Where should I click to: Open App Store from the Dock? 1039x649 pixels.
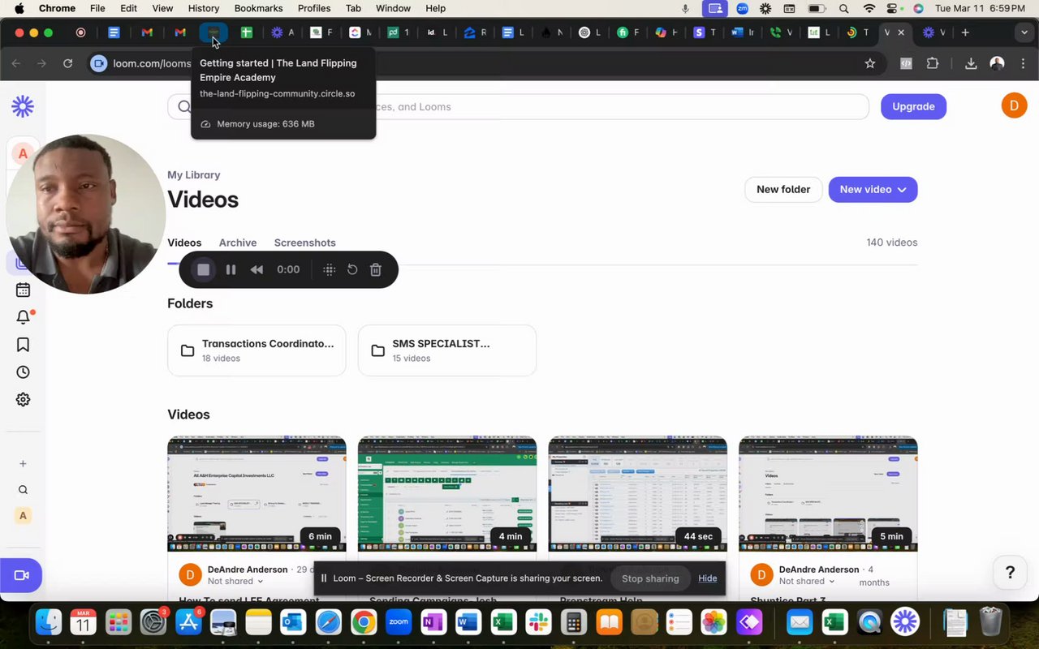188,622
